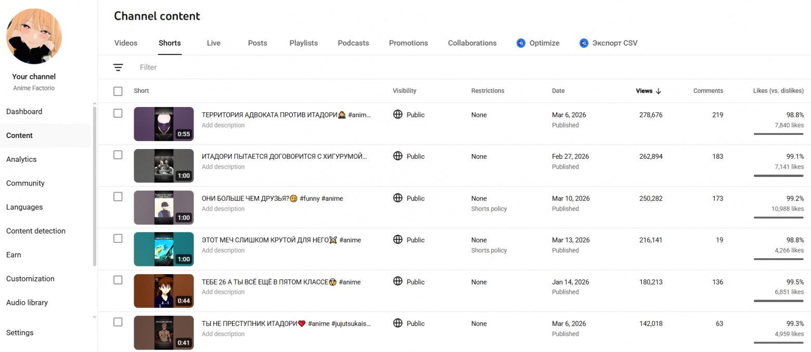The width and height of the screenshot is (811, 352).
Task: Open the Playlists tab
Action: [x=304, y=43]
